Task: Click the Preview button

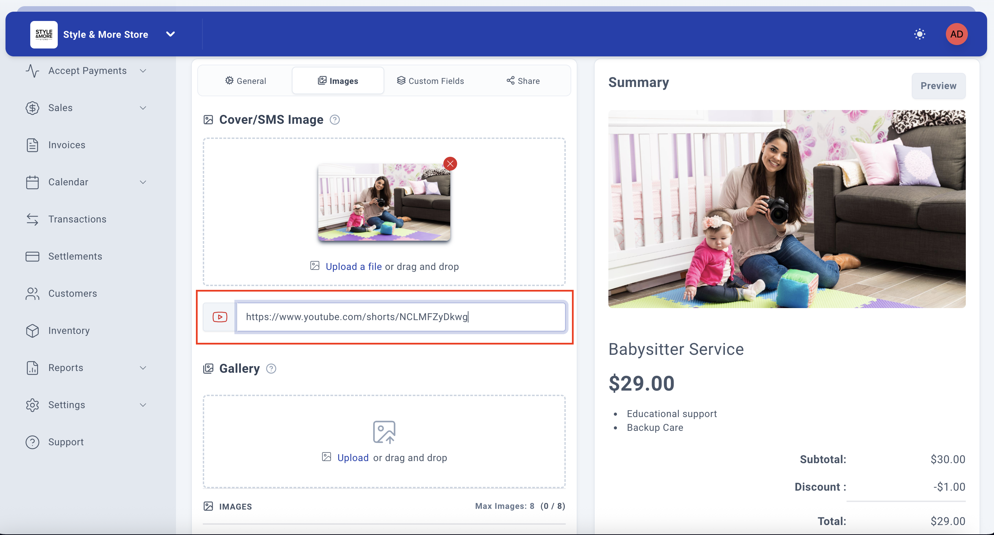Action: pyautogui.click(x=938, y=86)
